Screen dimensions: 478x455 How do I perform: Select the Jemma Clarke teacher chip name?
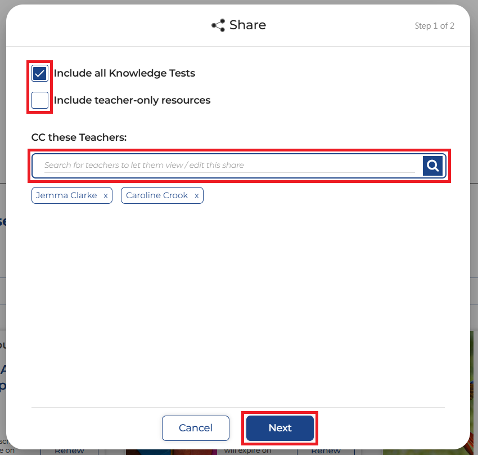click(66, 195)
